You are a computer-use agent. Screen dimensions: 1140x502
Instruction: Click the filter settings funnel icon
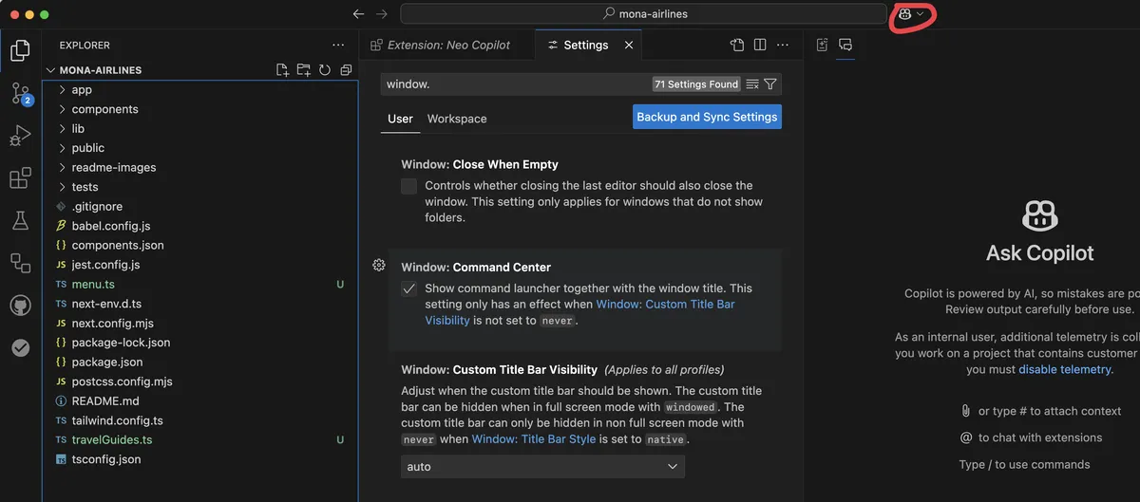pos(770,84)
